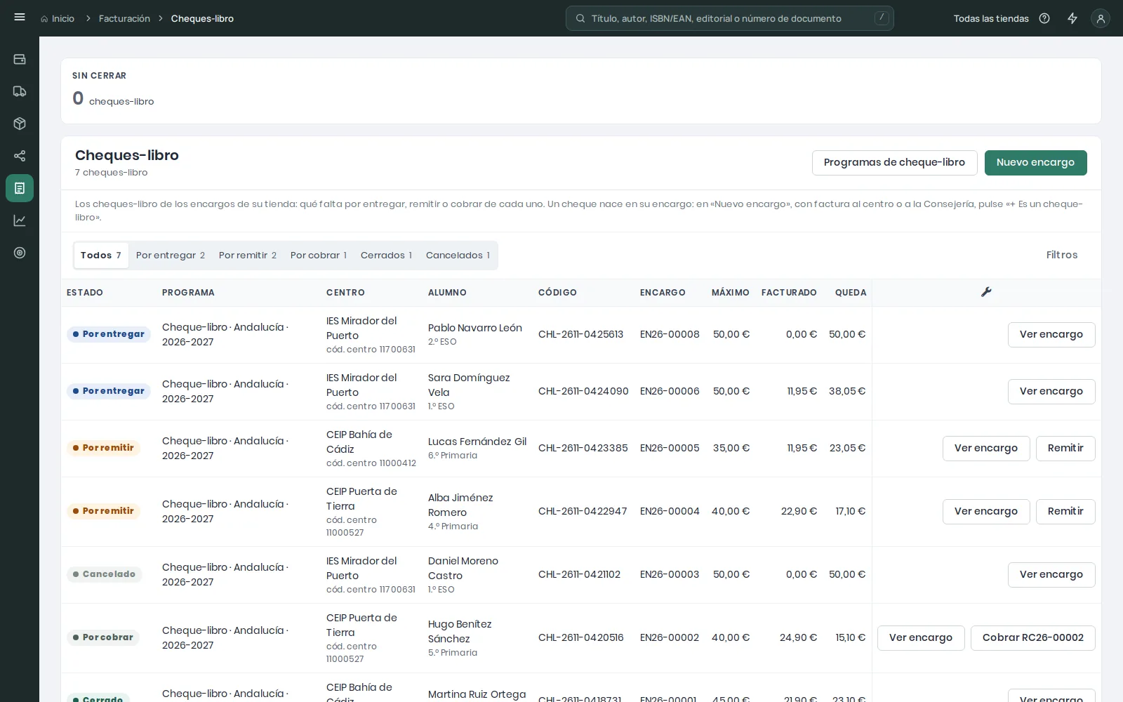The height and width of the screenshot is (702, 1123).
Task: Click the QUEDA column header
Action: click(x=851, y=293)
